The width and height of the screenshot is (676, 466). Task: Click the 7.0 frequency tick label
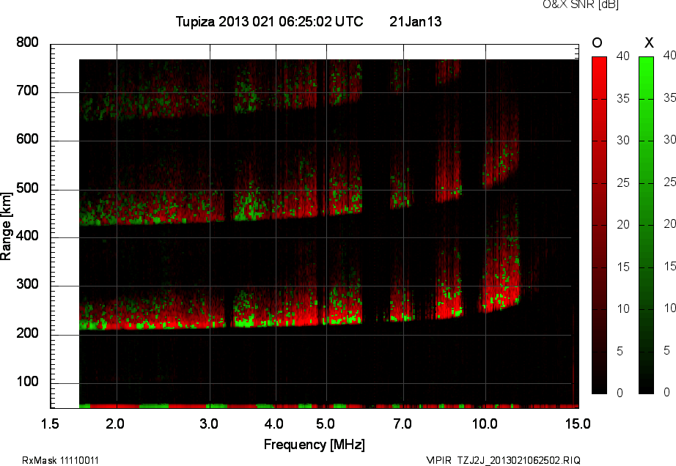coord(403,424)
